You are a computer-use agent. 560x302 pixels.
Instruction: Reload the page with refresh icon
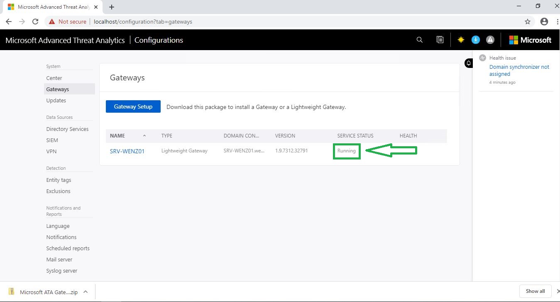pyautogui.click(x=35, y=22)
